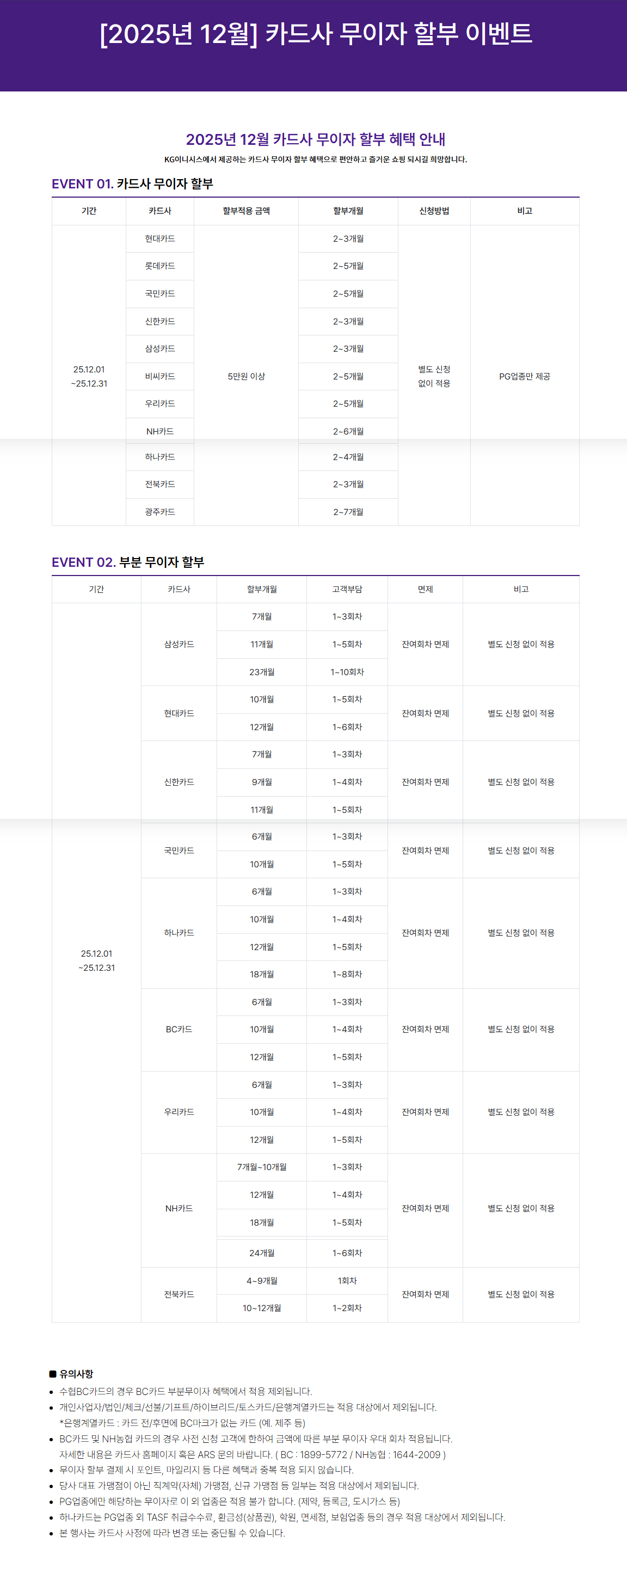Click the "1~10회차" customer burden cell

(347, 672)
